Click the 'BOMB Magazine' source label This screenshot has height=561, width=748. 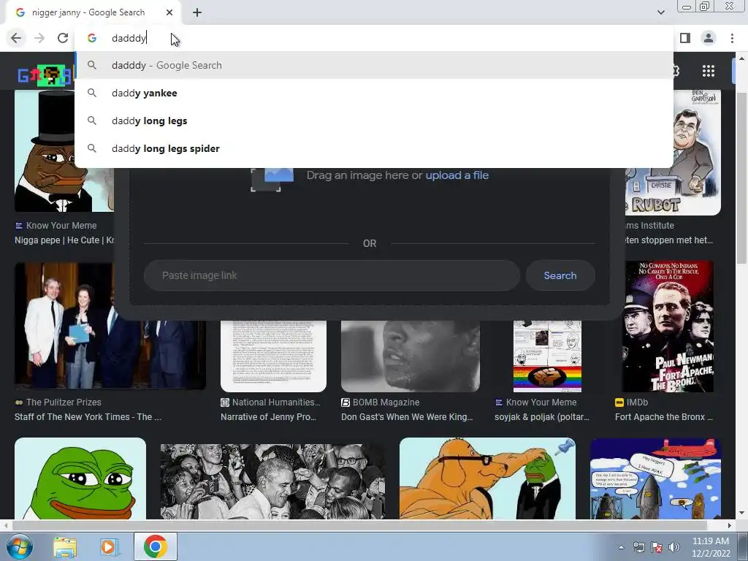pos(386,402)
